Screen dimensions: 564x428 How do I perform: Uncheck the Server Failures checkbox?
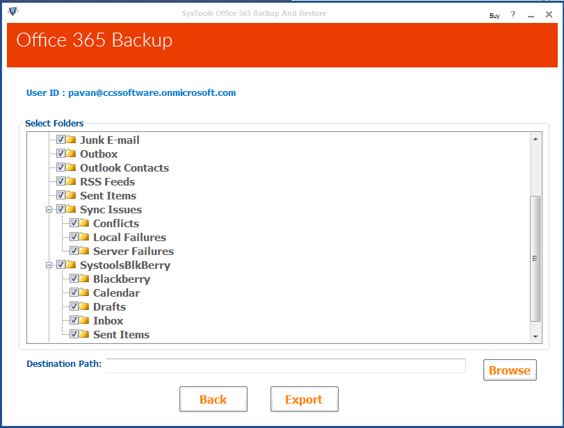[74, 250]
